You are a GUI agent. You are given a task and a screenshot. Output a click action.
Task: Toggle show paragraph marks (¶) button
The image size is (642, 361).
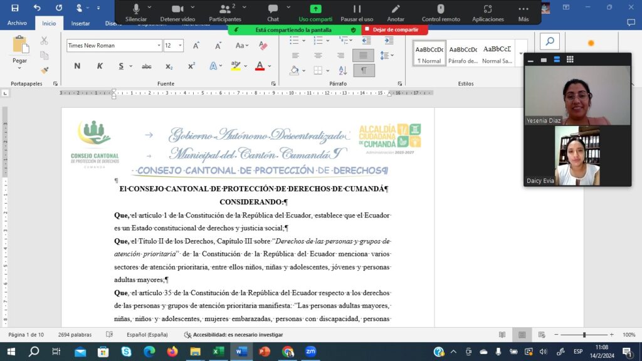point(363,70)
